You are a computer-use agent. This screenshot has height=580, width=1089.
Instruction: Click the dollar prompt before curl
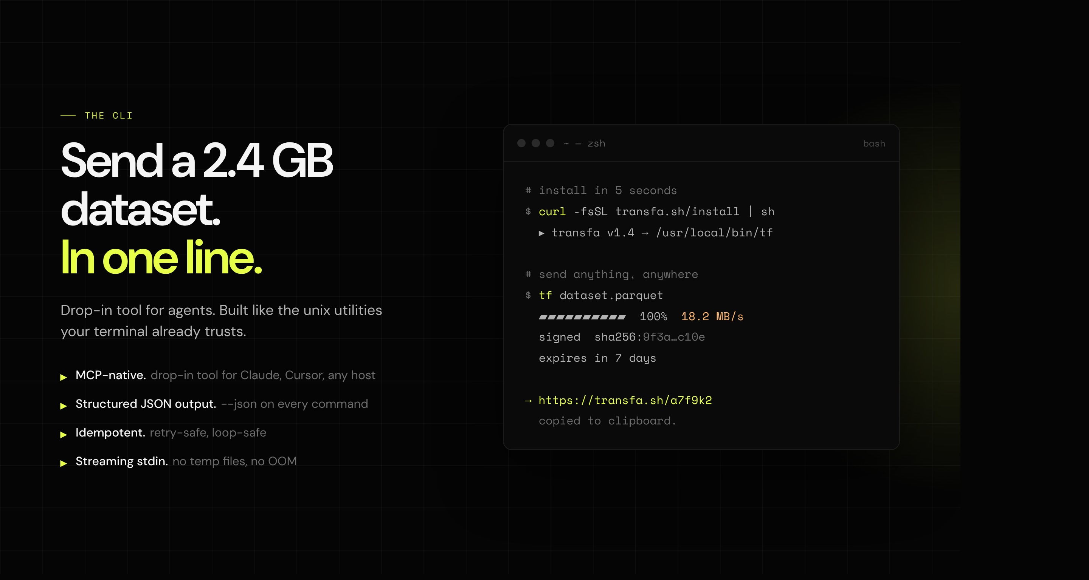(528, 211)
